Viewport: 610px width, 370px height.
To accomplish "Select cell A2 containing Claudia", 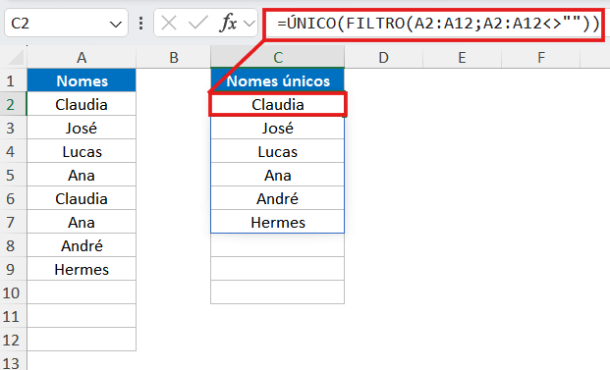I will click(82, 104).
